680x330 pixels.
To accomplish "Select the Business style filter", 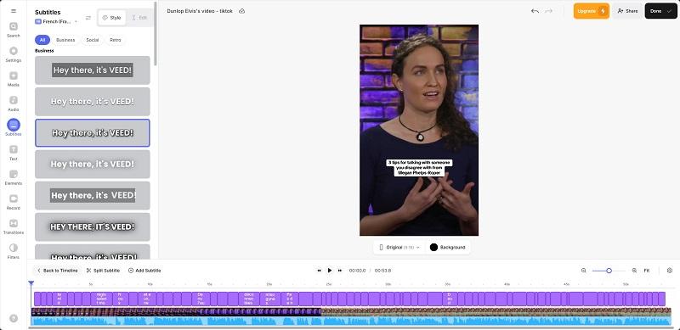I will [65, 40].
